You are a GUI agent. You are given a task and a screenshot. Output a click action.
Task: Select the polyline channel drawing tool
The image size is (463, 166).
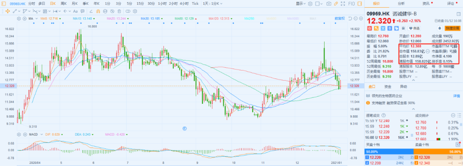pos(25,11)
